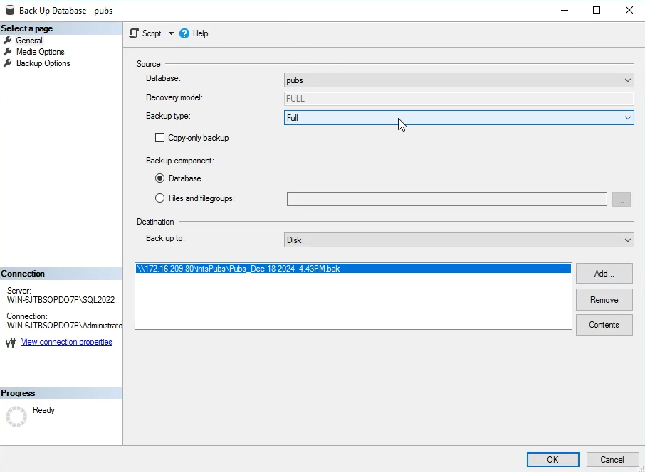Close the Back Up Database dialog
The image size is (645, 472).
pyautogui.click(x=629, y=10)
